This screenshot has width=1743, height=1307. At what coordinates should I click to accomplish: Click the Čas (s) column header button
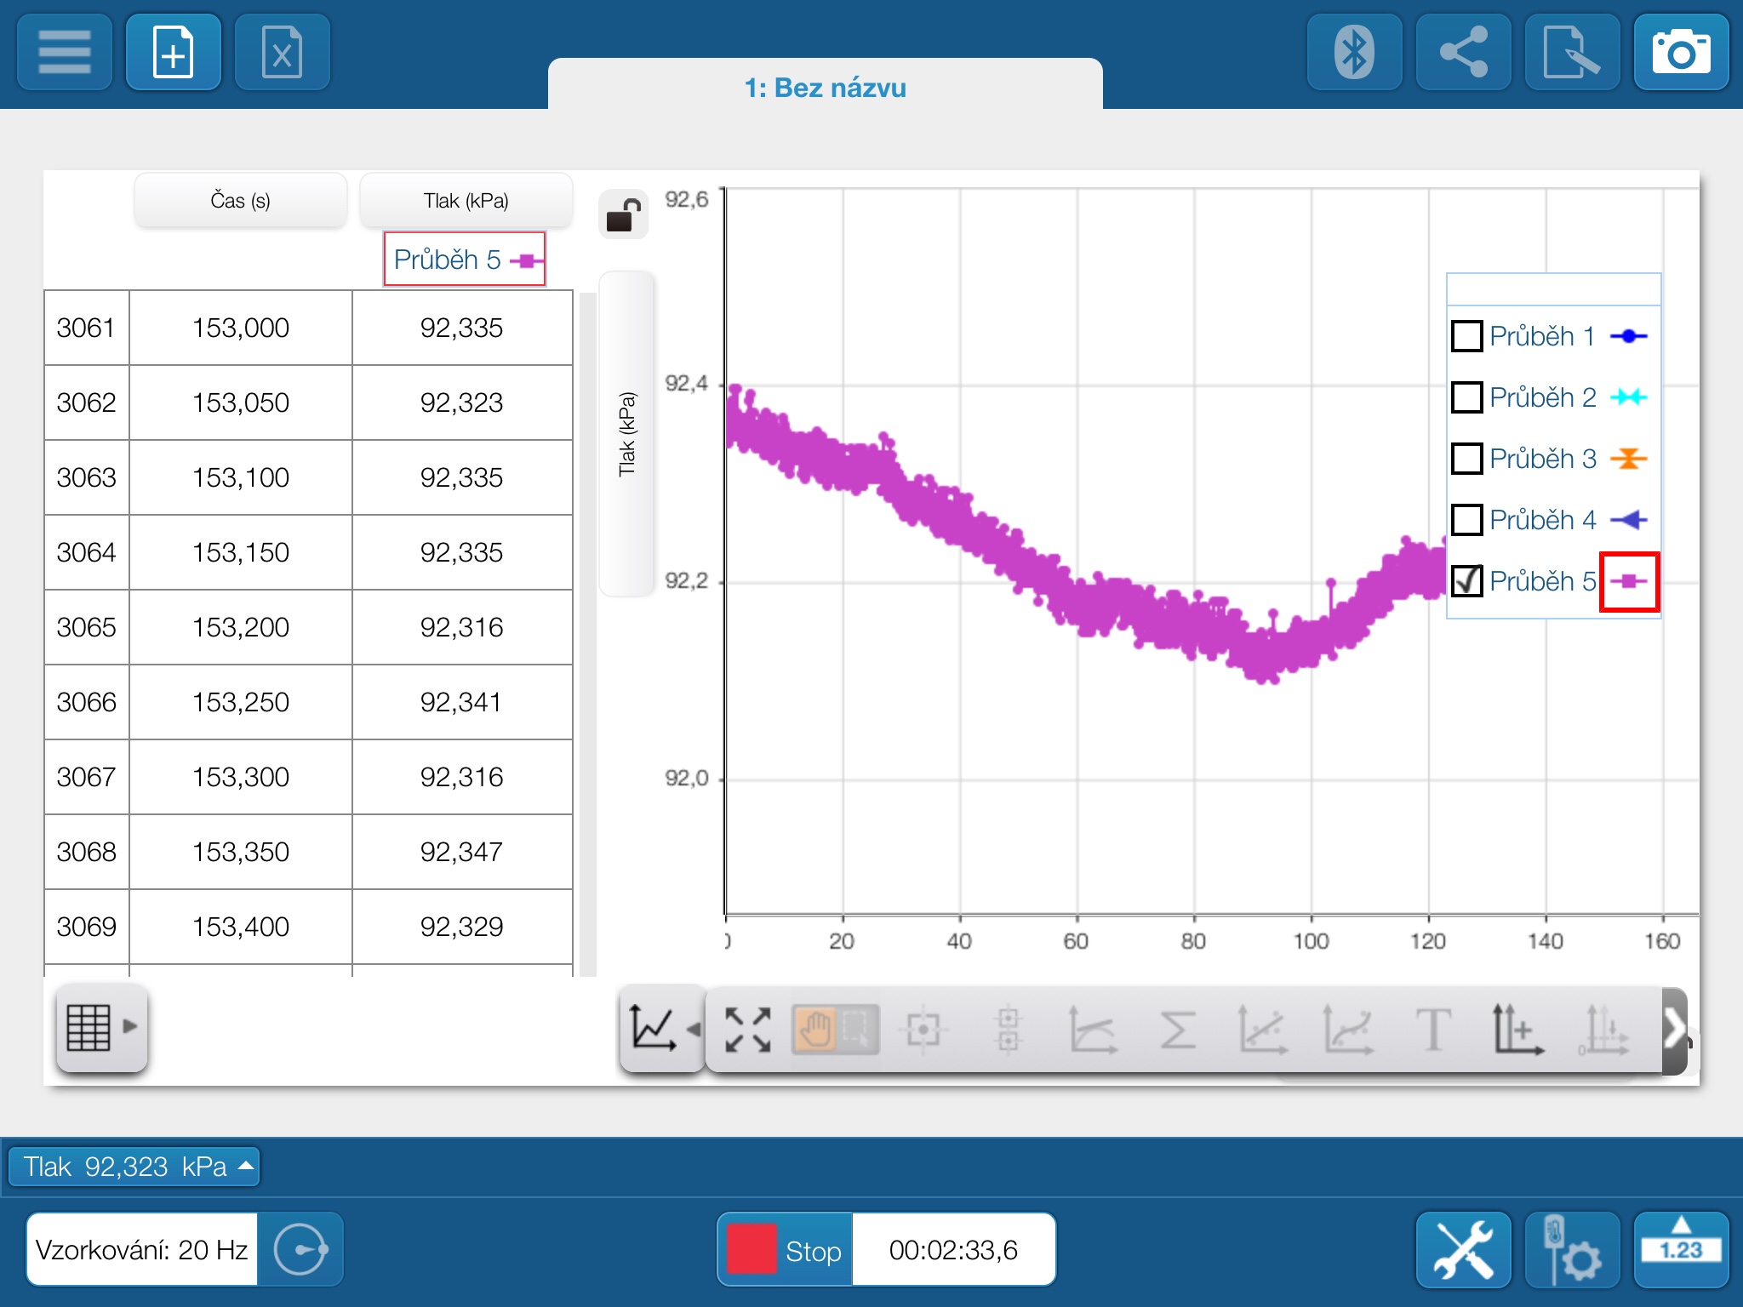[240, 201]
